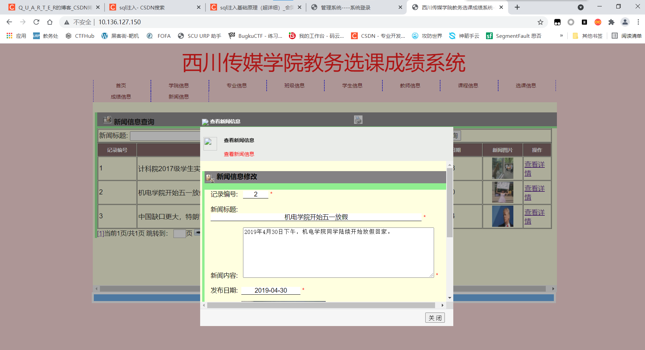This screenshot has height=350, width=645.
Task: Open 查看详情 link for record 2
Action: tap(535, 192)
